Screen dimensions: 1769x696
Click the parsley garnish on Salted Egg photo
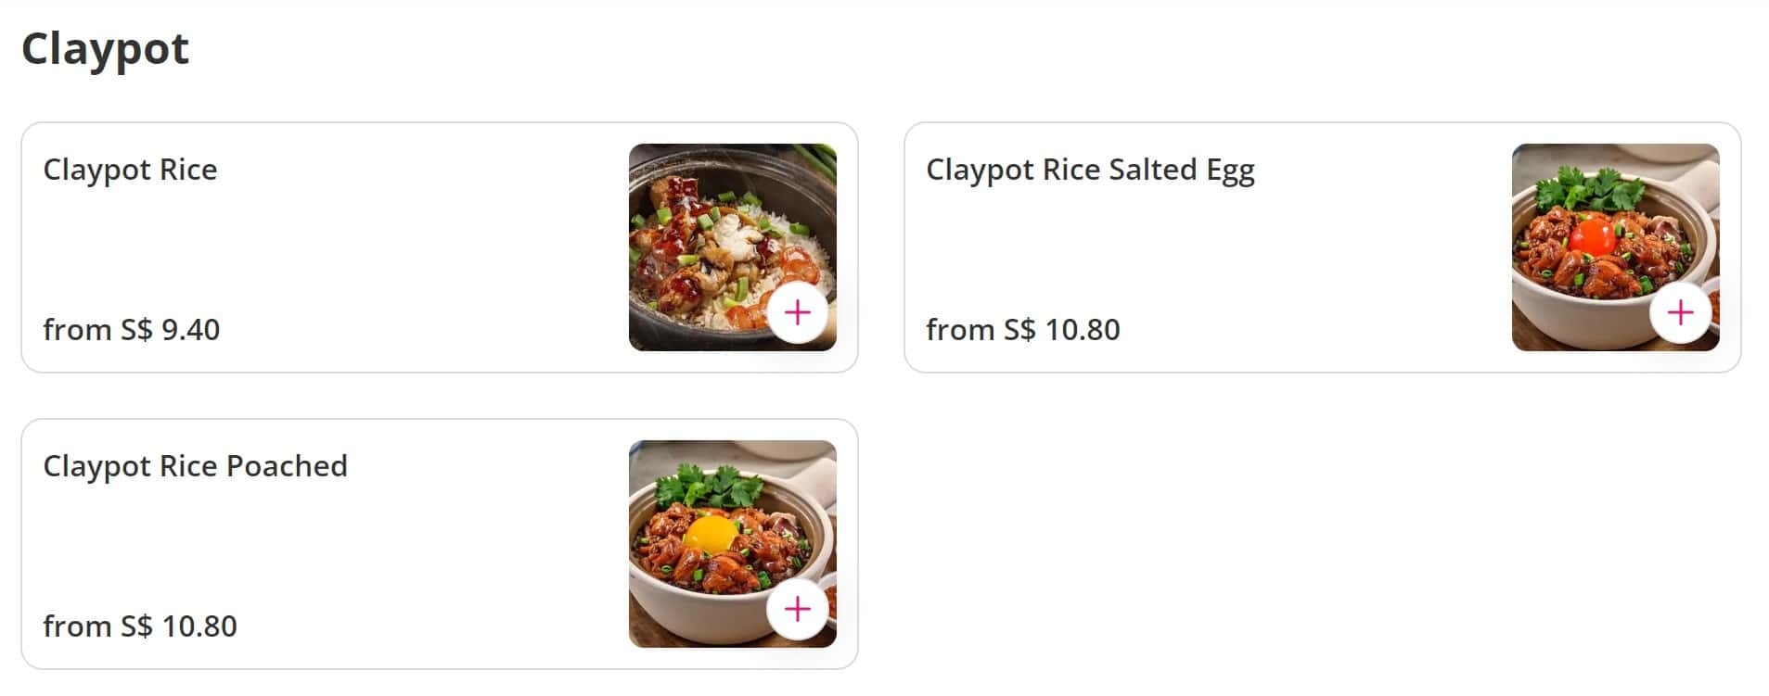(1586, 188)
